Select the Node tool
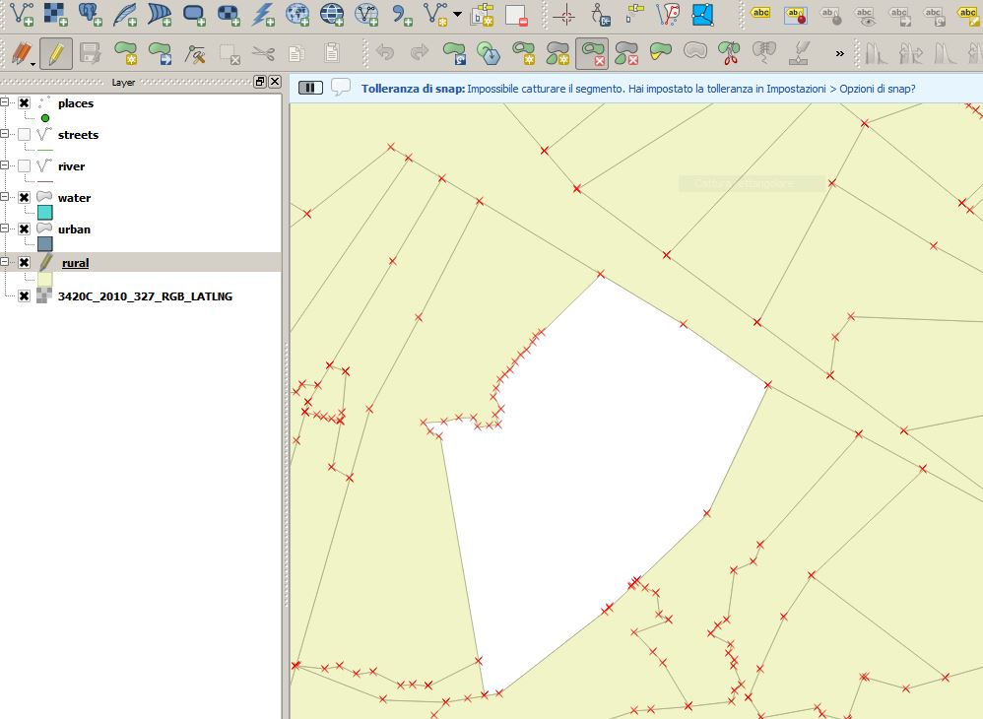This screenshot has height=719, width=983. (195, 53)
